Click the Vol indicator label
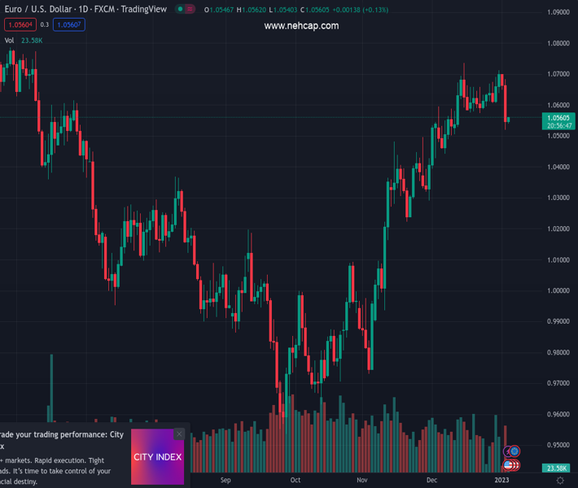Screen dimensions: 578x488 (9, 40)
